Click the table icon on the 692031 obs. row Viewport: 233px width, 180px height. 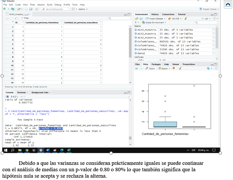[x=213, y=42]
